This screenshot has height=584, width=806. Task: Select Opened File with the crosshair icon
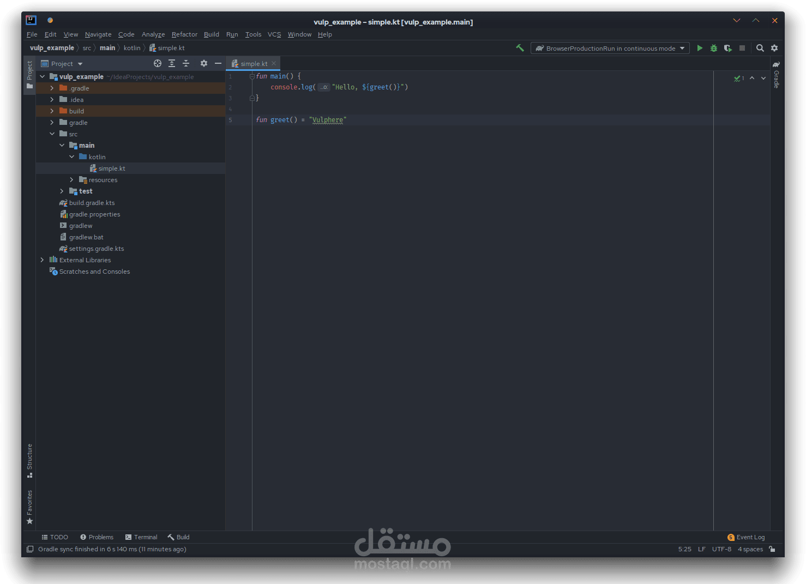click(158, 63)
